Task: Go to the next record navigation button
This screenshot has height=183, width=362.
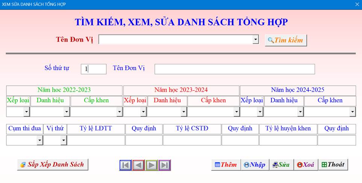Action: coord(151,165)
